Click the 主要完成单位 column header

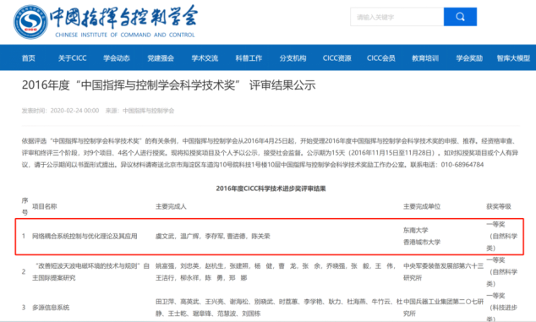(x=422, y=206)
